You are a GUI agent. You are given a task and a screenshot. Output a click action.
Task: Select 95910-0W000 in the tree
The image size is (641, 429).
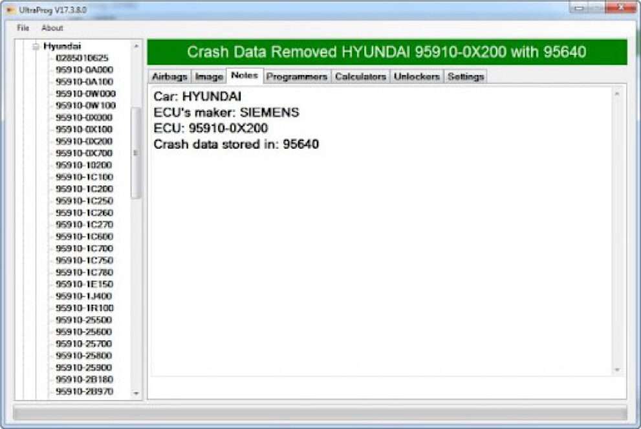pyautogui.click(x=85, y=93)
